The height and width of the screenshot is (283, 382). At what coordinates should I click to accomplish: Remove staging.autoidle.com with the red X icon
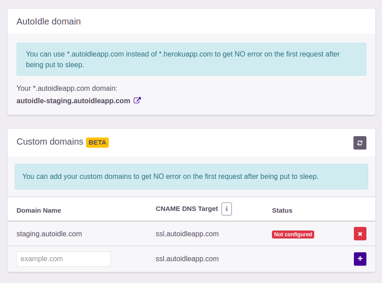click(x=360, y=234)
